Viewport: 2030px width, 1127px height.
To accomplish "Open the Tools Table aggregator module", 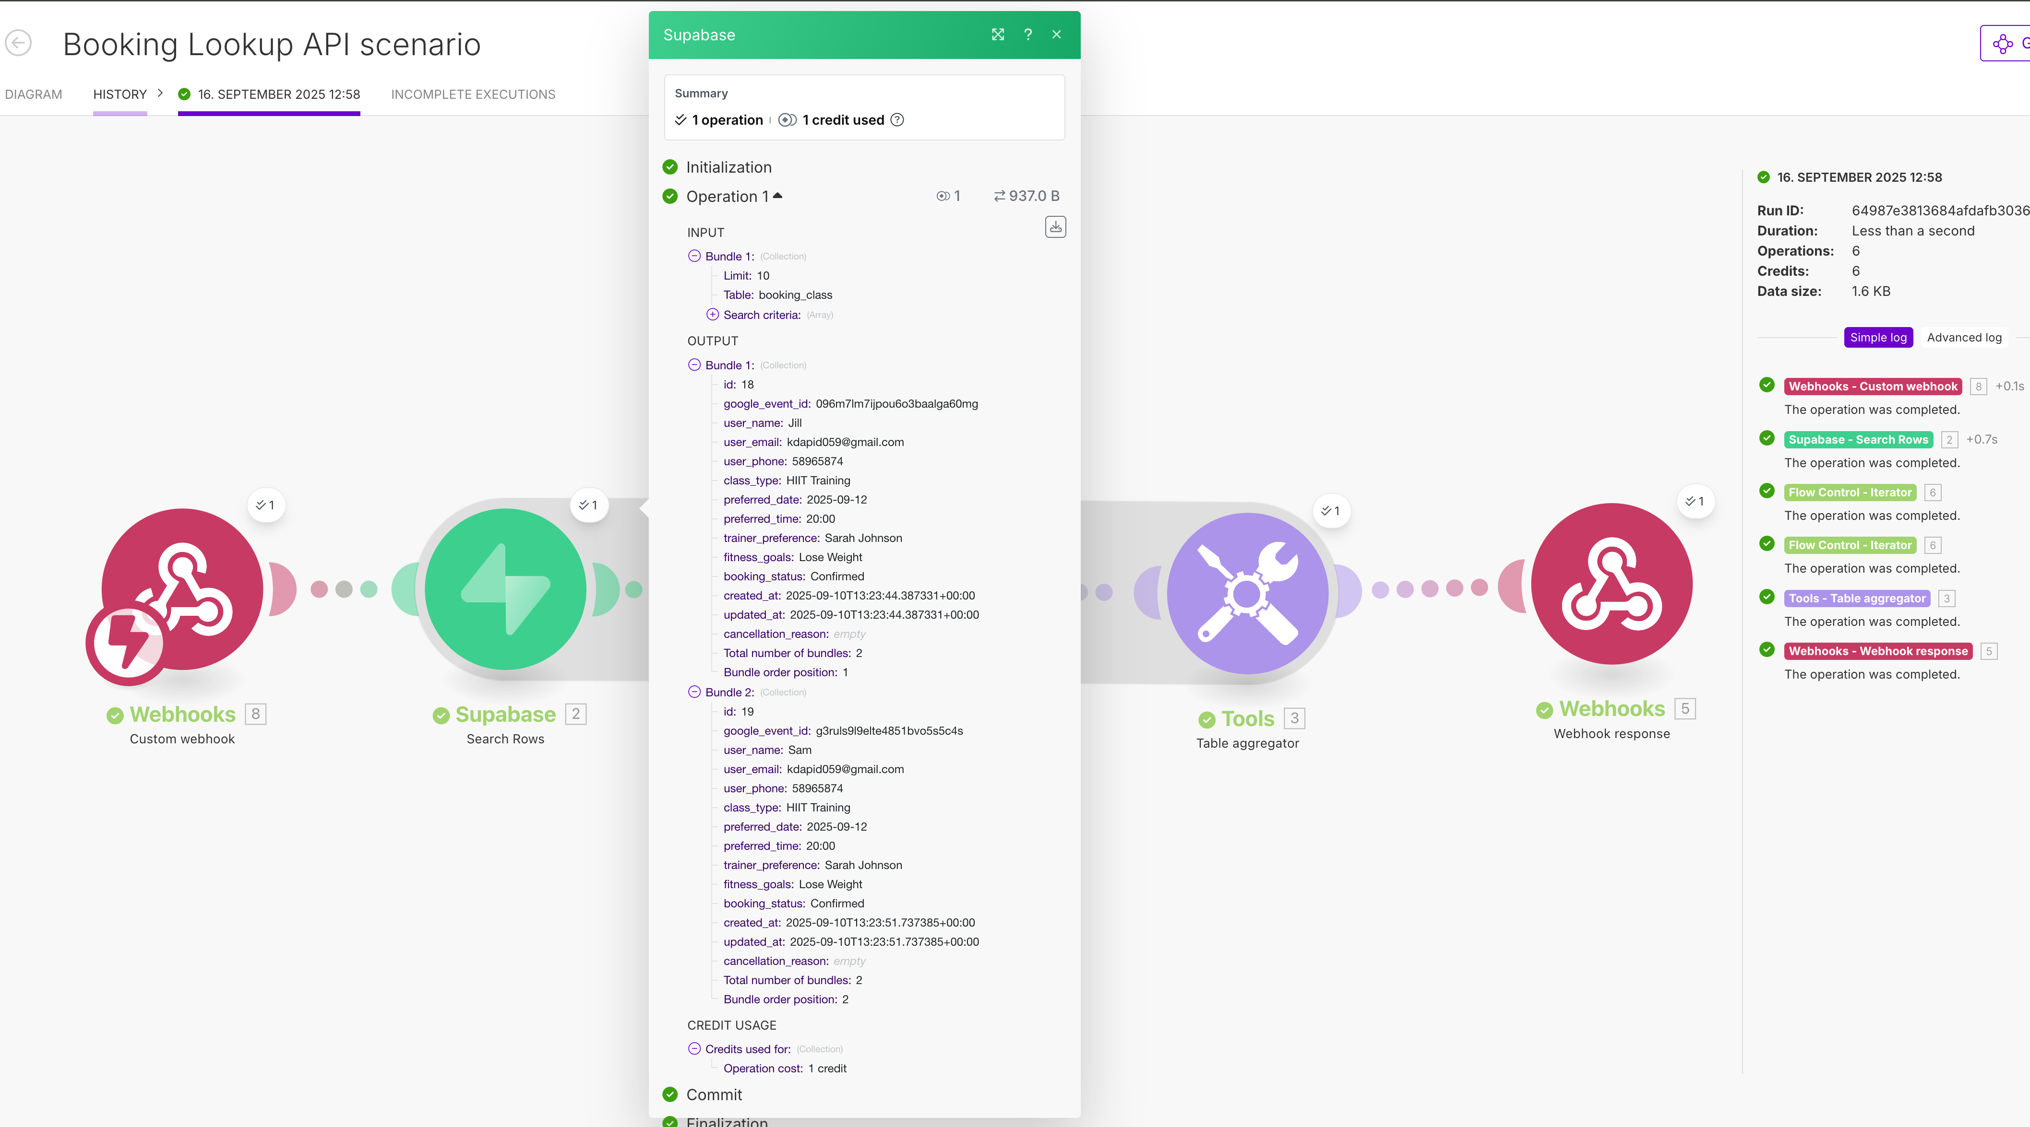I will pyautogui.click(x=1247, y=593).
